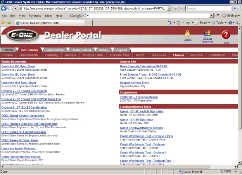242x175 pixels.
Task: Open Crash Worthiness Test - Typhoon link
Action: (142, 144)
